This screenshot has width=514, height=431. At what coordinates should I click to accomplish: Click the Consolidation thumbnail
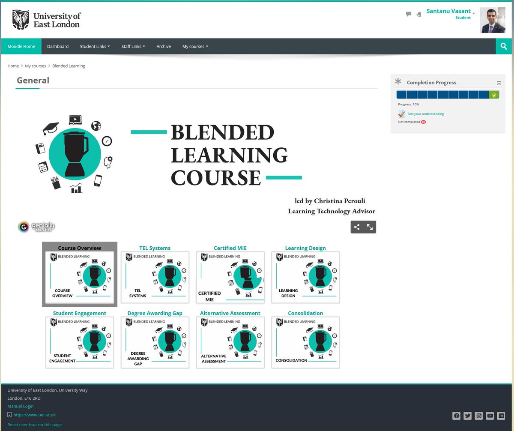pos(306,342)
